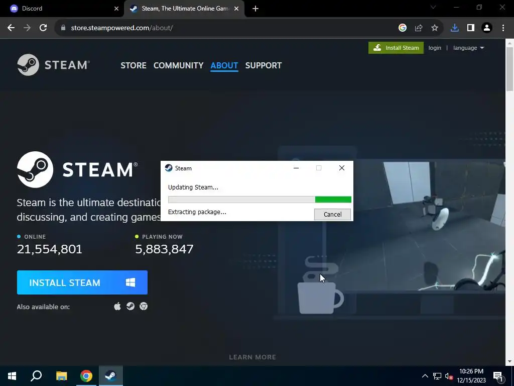The width and height of the screenshot is (514, 386).
Task: View site info lock icon
Action: point(63,28)
